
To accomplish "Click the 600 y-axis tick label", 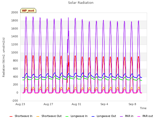I will 15,69.
